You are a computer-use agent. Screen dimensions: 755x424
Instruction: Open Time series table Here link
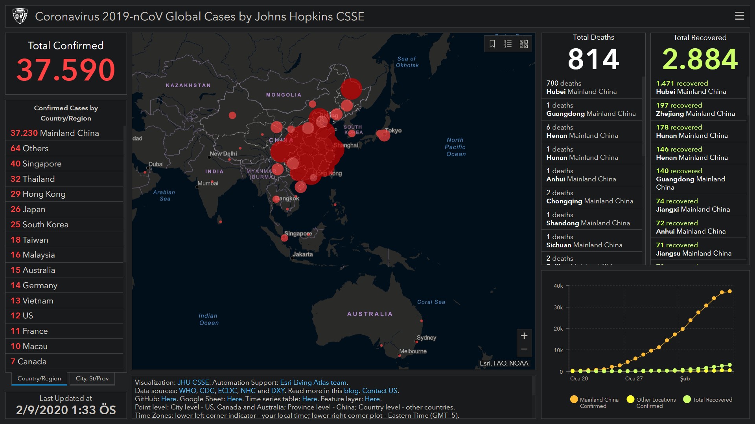click(309, 399)
